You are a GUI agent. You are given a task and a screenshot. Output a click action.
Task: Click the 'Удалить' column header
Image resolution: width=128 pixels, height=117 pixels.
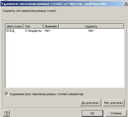pos(91,26)
